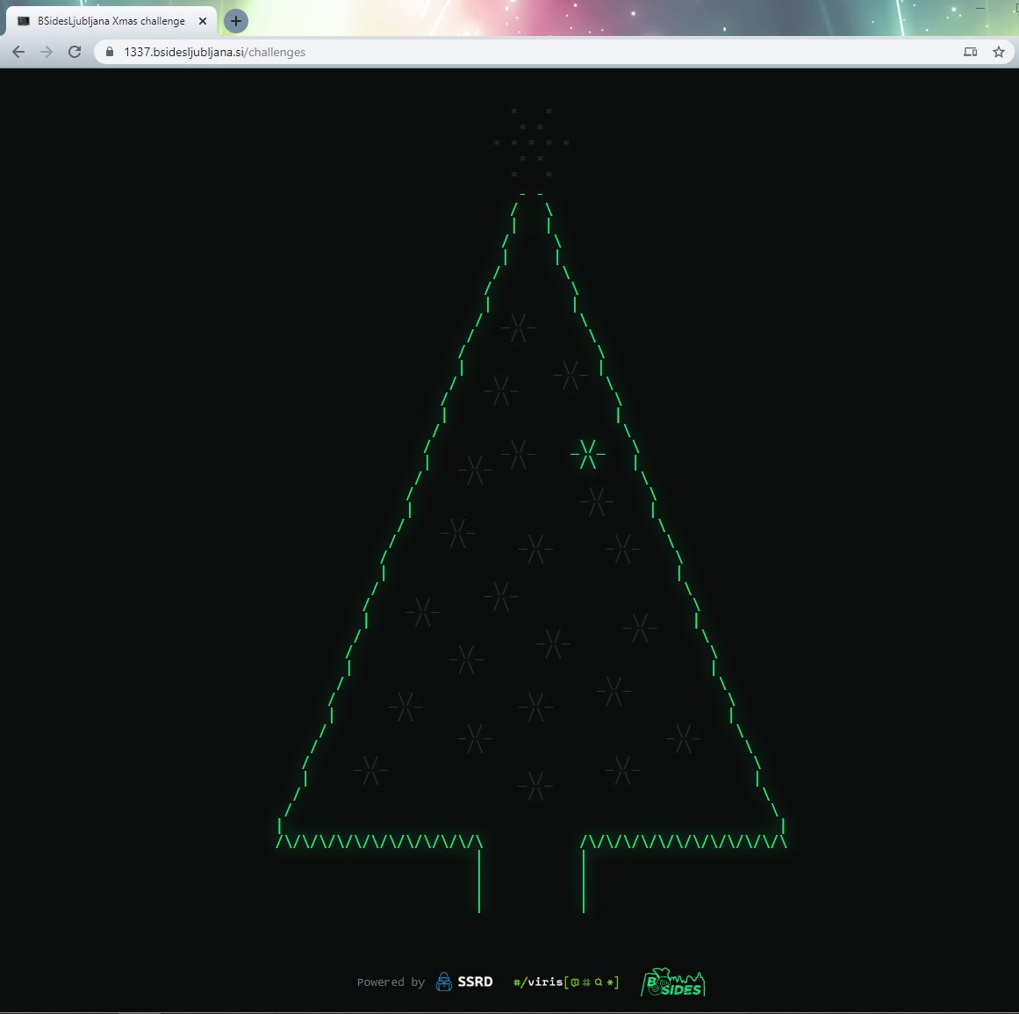Click the highlighted green snowflake ornament
Viewport: 1019px width, 1014px height.
pos(588,453)
